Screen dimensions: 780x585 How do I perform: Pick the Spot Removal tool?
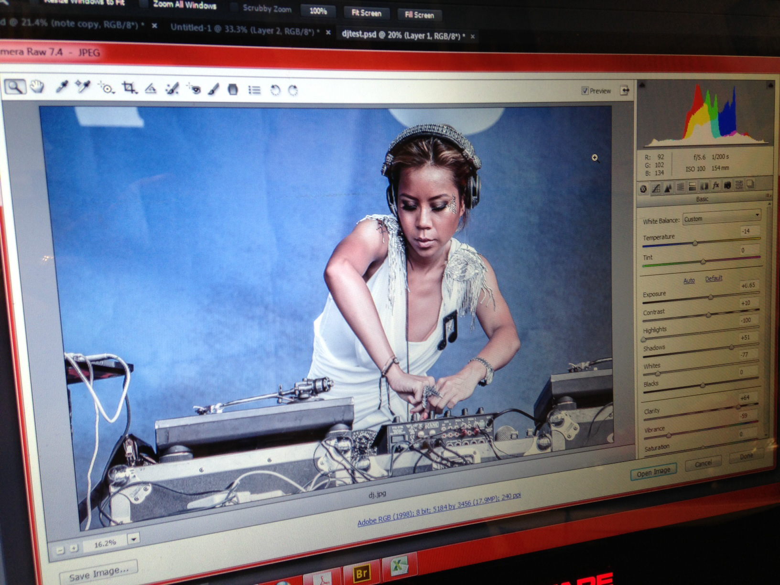(172, 88)
